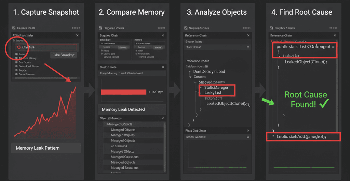Image resolution: width=350 pixels, height=181 pixels.
Task: Click the red Capture record icon
Action: [19, 47]
